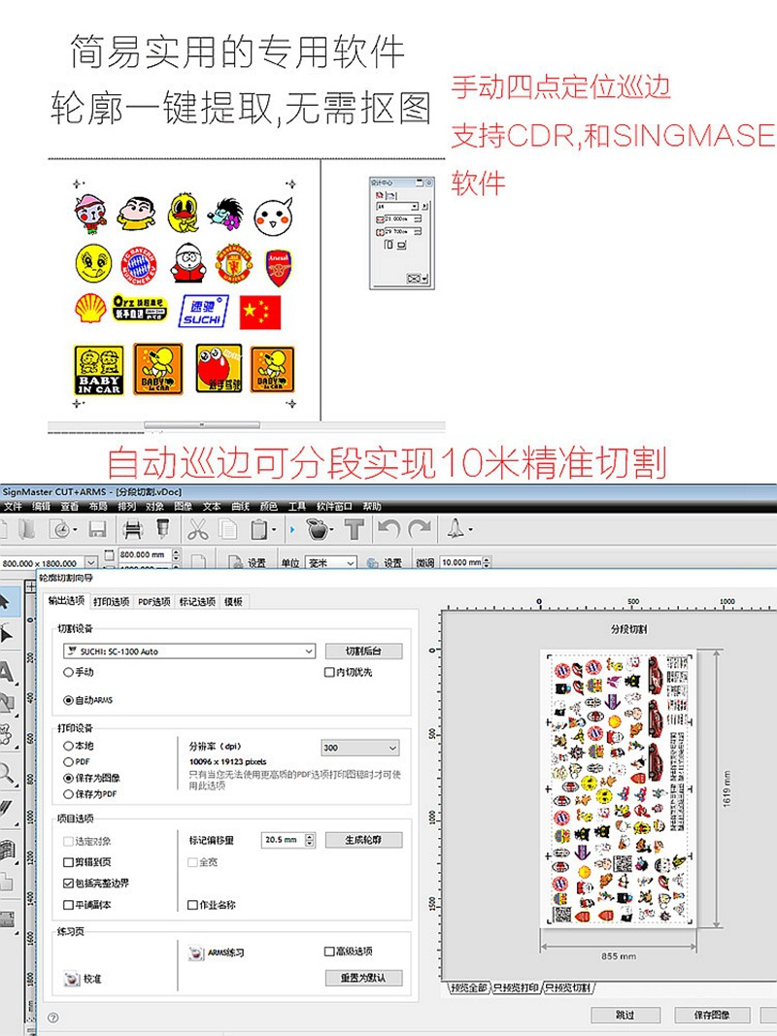Select the node edit arrow tool
Screen dimensions: 777x1036
click(7, 636)
